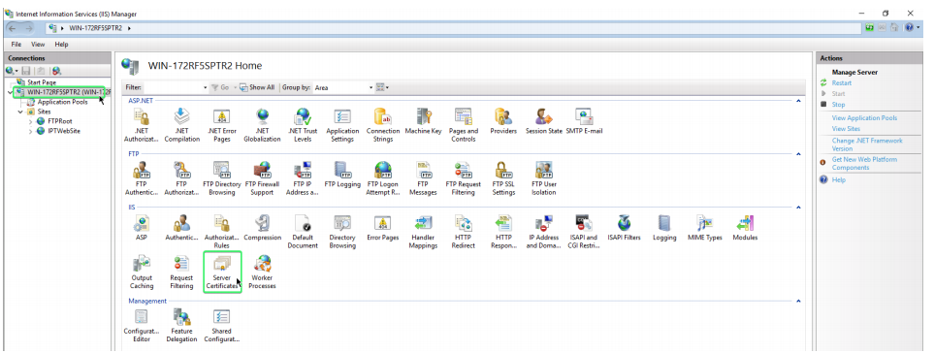Open the Help menu
Image resolution: width=934 pixels, height=353 pixels.
(x=61, y=44)
